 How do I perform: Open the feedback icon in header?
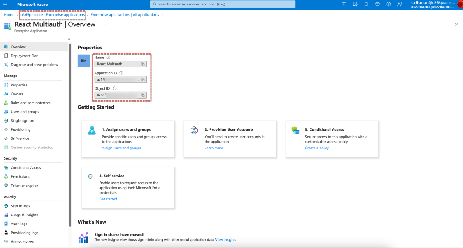(x=400, y=4)
